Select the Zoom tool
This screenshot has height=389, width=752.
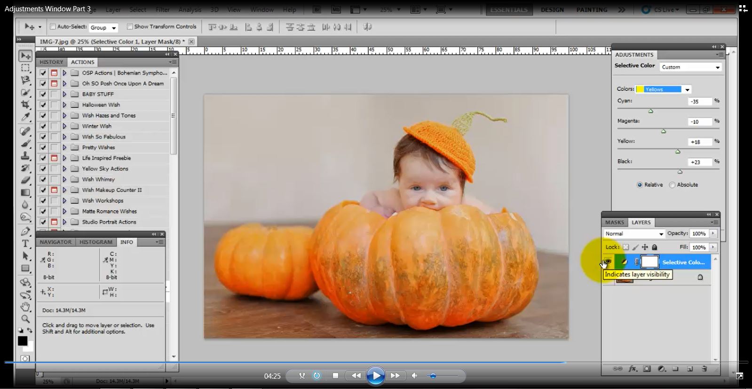25,319
